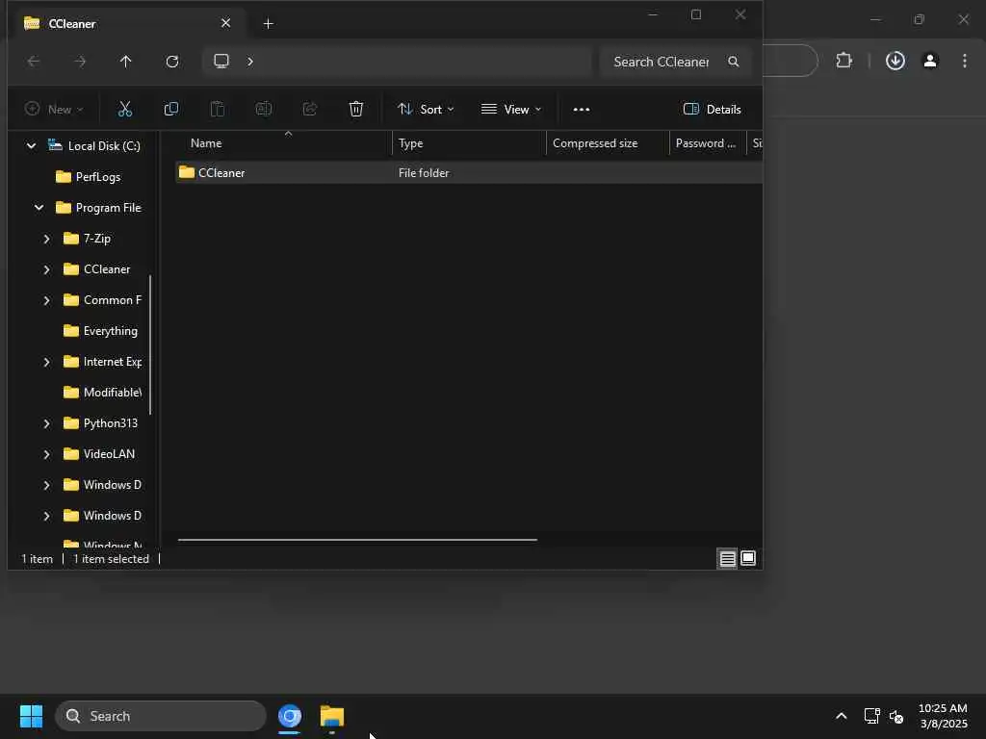Open Windows Start menu
986x739 pixels.
(31, 716)
